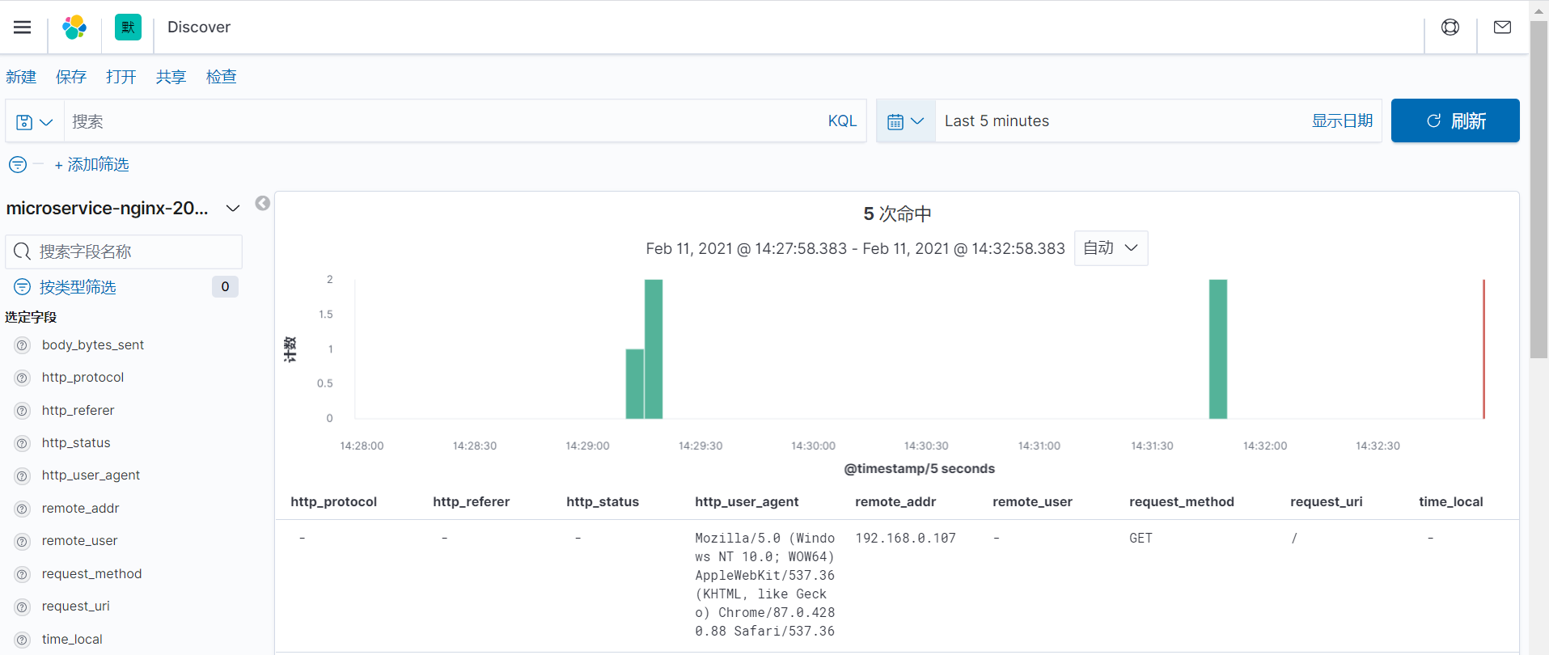Click http_referer field type icon
Screen dimensions: 1549x655
coord(23,411)
